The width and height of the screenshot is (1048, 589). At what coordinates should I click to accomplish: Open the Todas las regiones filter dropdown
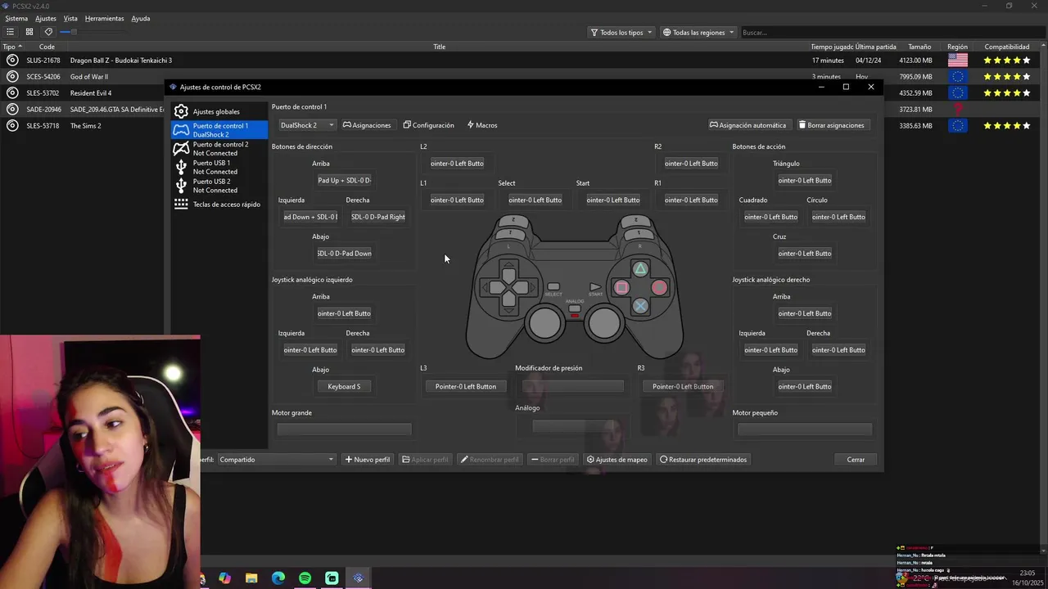coord(698,33)
